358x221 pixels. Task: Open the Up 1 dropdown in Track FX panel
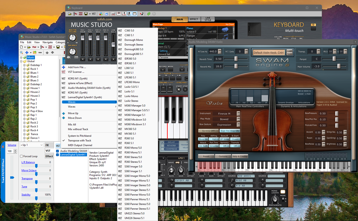tap(32, 145)
